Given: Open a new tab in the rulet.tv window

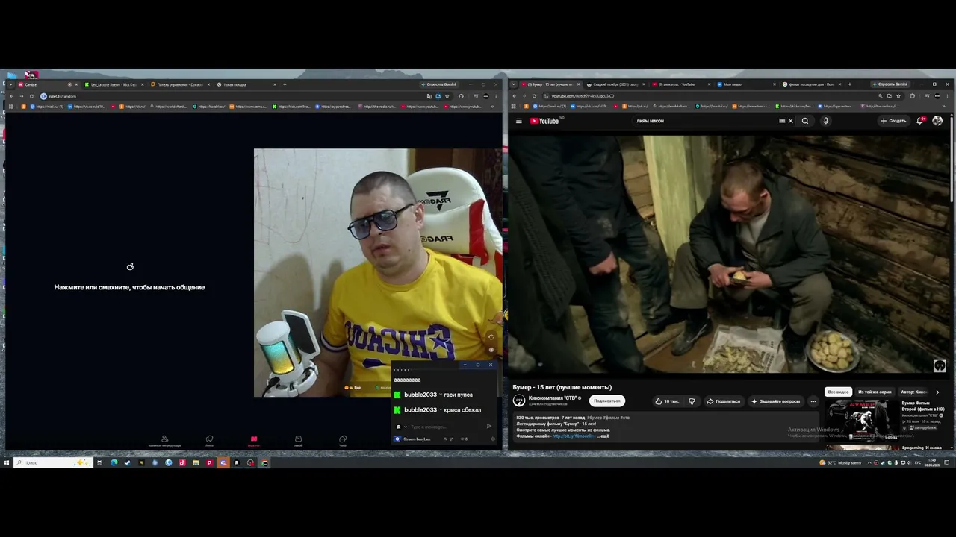Looking at the screenshot, I should 285,84.
